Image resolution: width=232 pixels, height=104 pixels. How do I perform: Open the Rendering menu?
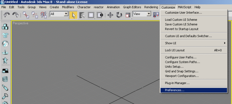tap(151, 7)
